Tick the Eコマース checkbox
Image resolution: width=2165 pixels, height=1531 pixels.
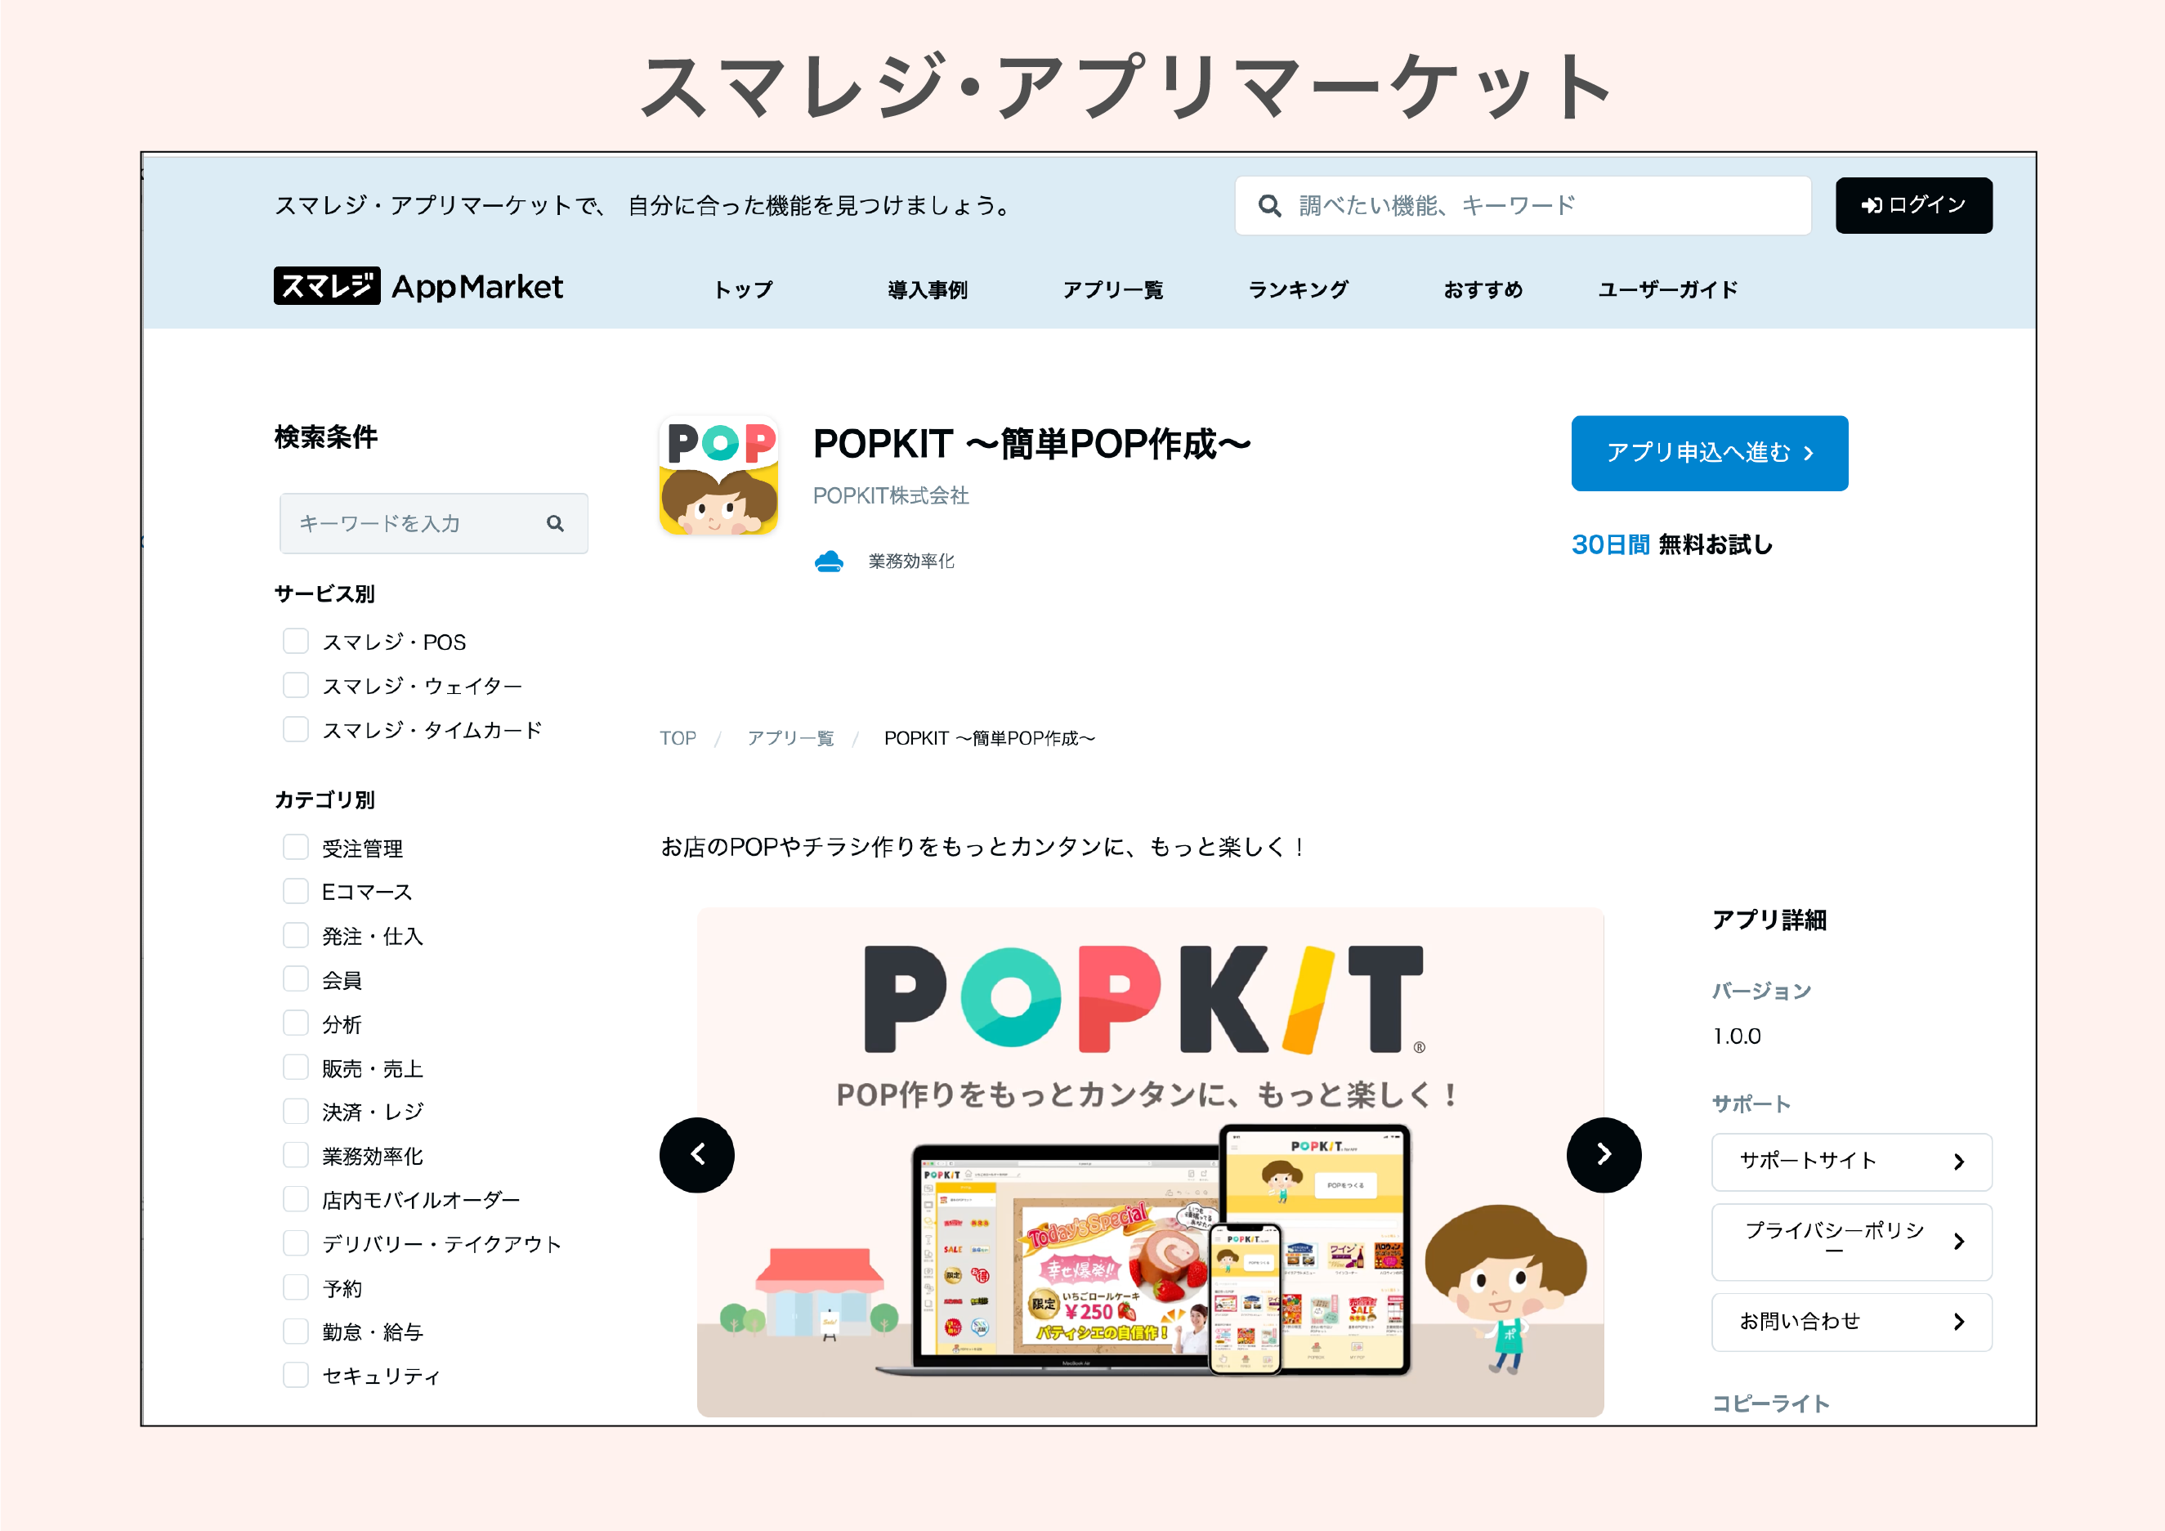pos(296,892)
